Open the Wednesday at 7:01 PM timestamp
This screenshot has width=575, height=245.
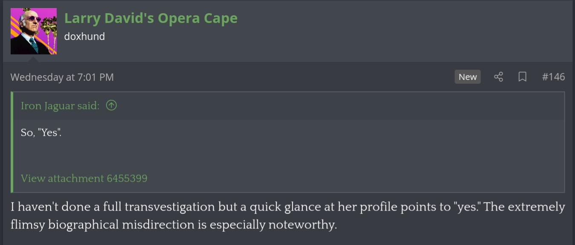62,77
